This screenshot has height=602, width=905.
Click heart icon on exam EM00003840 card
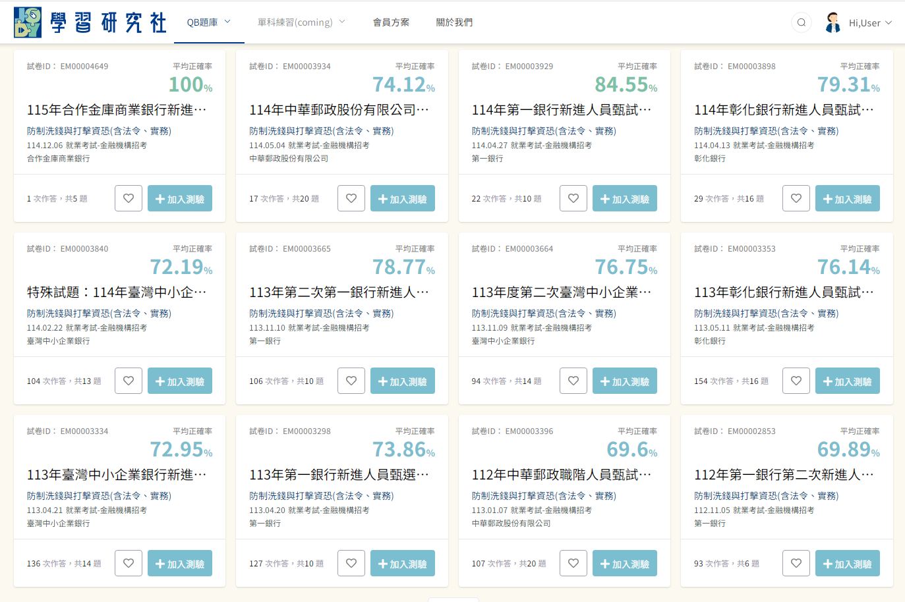tap(129, 381)
